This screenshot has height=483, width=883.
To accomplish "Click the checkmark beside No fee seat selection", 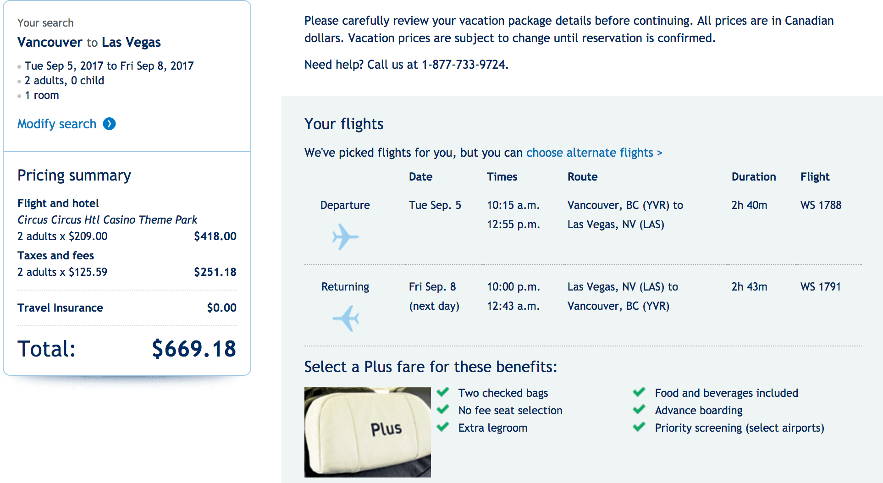I will tap(443, 410).
